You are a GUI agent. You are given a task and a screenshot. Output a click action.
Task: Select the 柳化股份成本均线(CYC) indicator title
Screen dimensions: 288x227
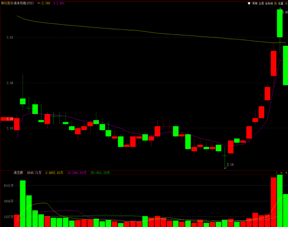point(18,3)
